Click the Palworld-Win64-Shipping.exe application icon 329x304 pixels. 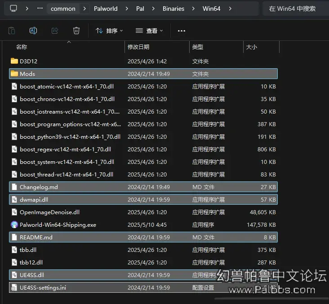(x=14, y=225)
